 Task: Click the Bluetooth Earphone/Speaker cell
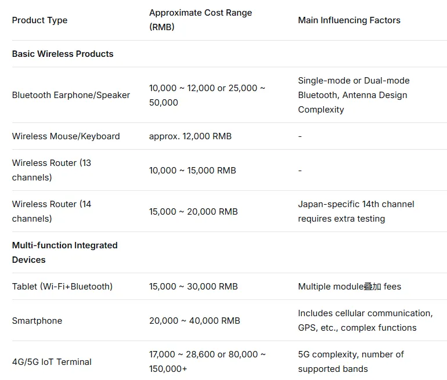[x=71, y=95]
